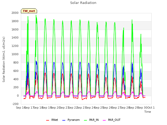Screen dimensions: 167x125
Task: Select the TW_met annotation label
Action: pos(29,11)
